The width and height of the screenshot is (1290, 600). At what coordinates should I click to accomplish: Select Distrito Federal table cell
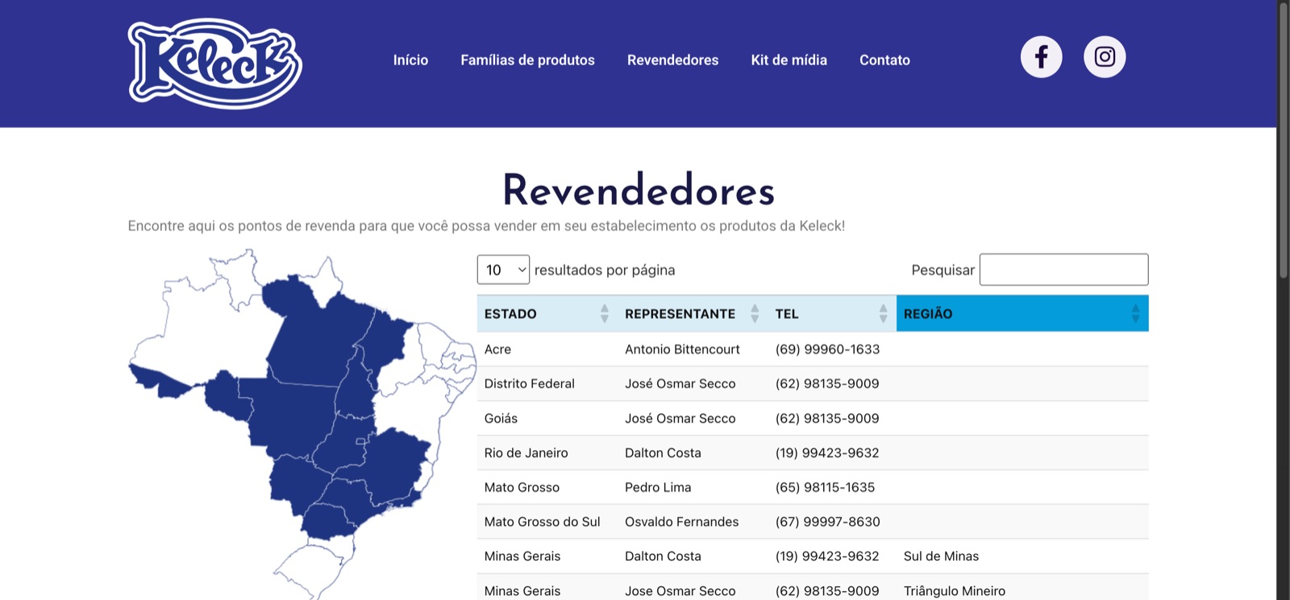(529, 384)
